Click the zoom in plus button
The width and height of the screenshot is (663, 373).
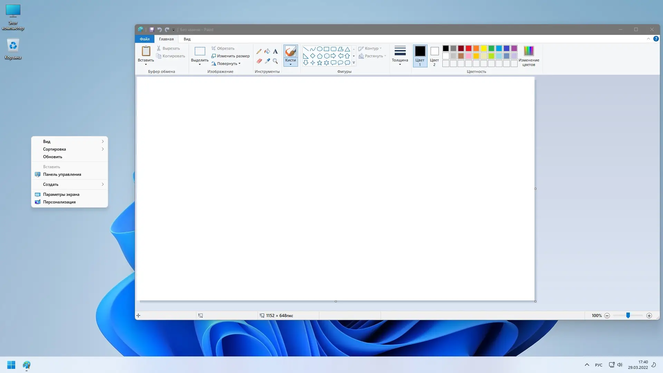[649, 316]
